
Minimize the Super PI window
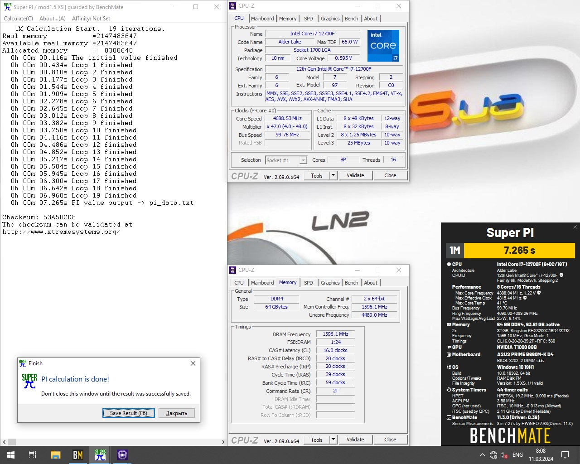[x=175, y=7]
